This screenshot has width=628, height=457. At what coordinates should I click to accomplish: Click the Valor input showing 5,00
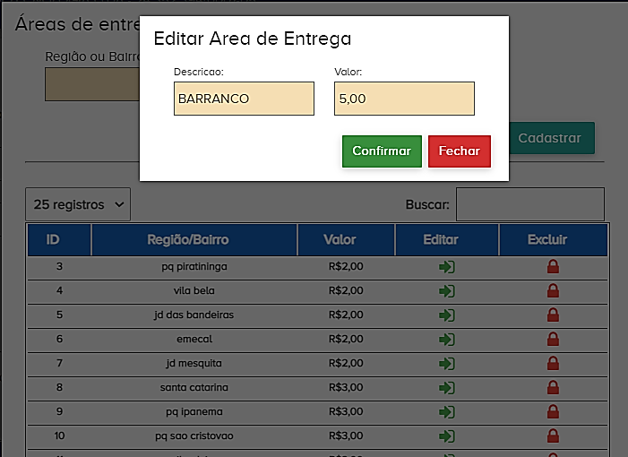pos(403,99)
